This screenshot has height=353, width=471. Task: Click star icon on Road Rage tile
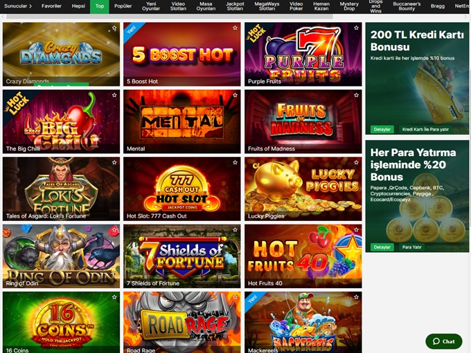coord(235,297)
